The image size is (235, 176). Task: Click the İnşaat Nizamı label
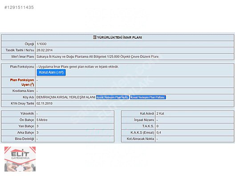coord(144,120)
